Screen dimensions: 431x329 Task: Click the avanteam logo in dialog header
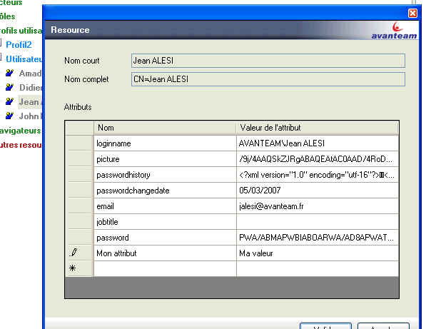click(395, 33)
